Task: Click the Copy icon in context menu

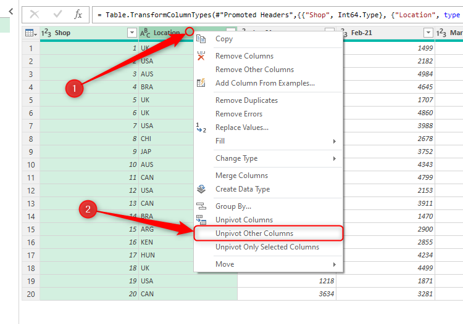Action: pyautogui.click(x=201, y=39)
